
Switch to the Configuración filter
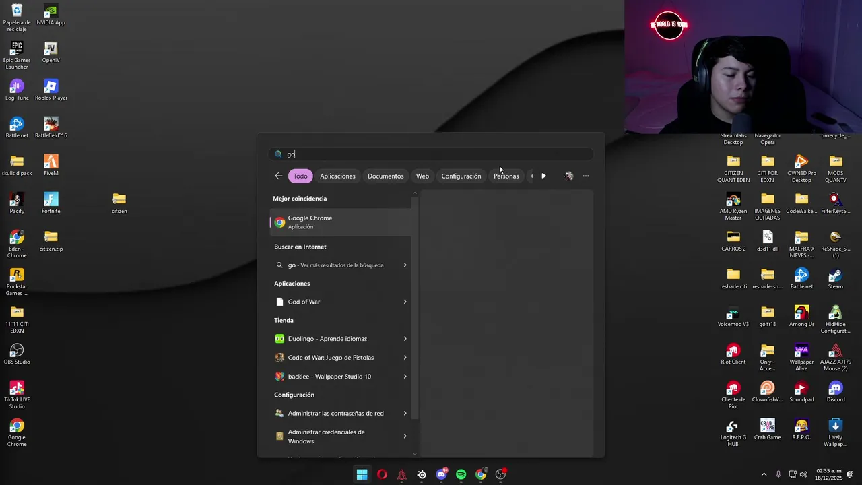(461, 176)
